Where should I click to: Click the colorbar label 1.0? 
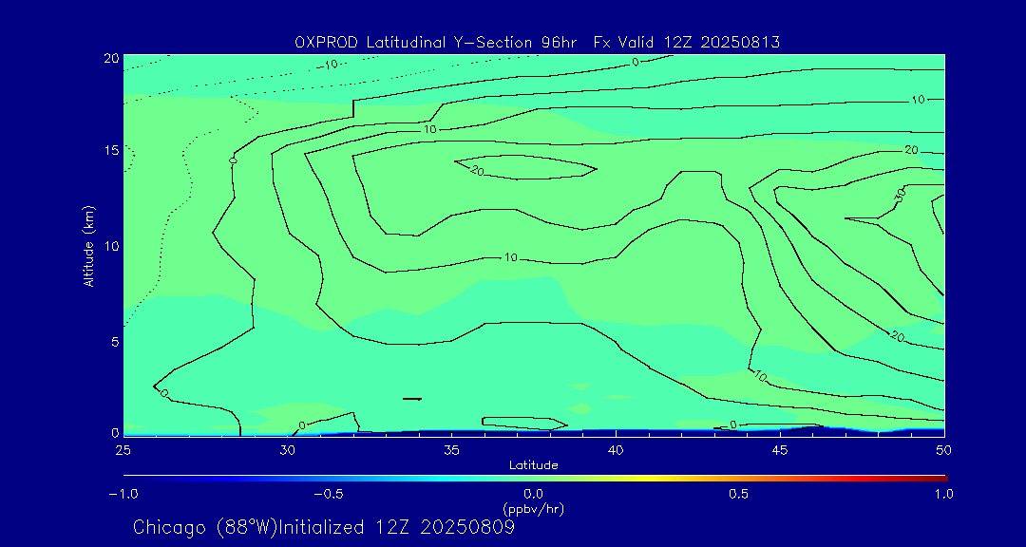(x=943, y=494)
